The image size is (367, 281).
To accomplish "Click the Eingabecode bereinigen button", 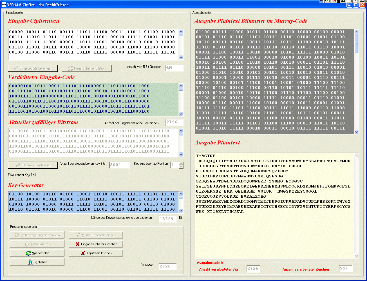I will click(33, 68).
